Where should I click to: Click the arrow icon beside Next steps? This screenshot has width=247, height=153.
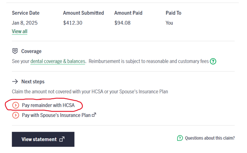(15, 81)
